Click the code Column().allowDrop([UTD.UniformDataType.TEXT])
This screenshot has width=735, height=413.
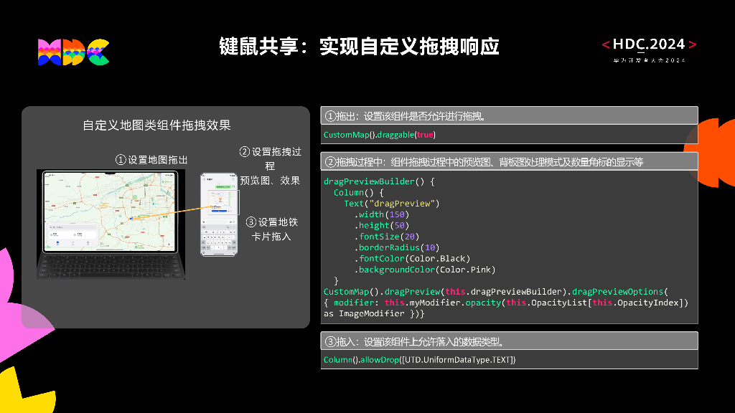[x=419, y=360]
